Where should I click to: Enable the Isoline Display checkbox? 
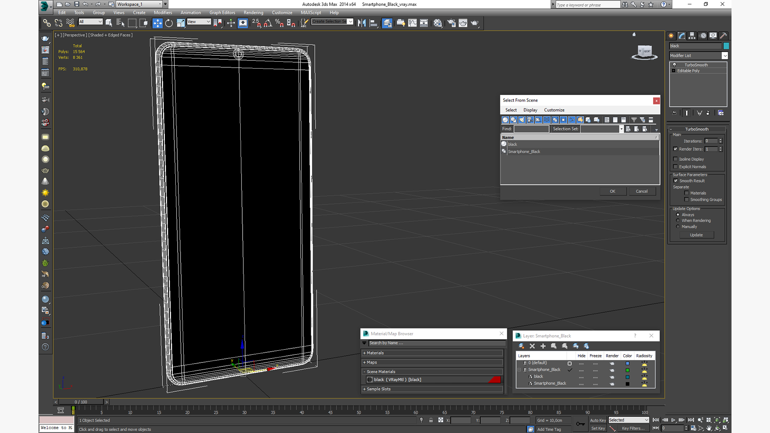coord(675,159)
